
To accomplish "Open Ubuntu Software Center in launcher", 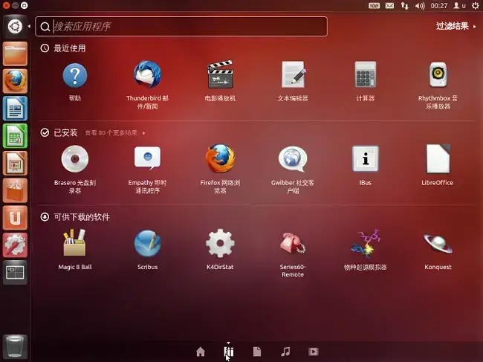I will pyautogui.click(x=15, y=190).
